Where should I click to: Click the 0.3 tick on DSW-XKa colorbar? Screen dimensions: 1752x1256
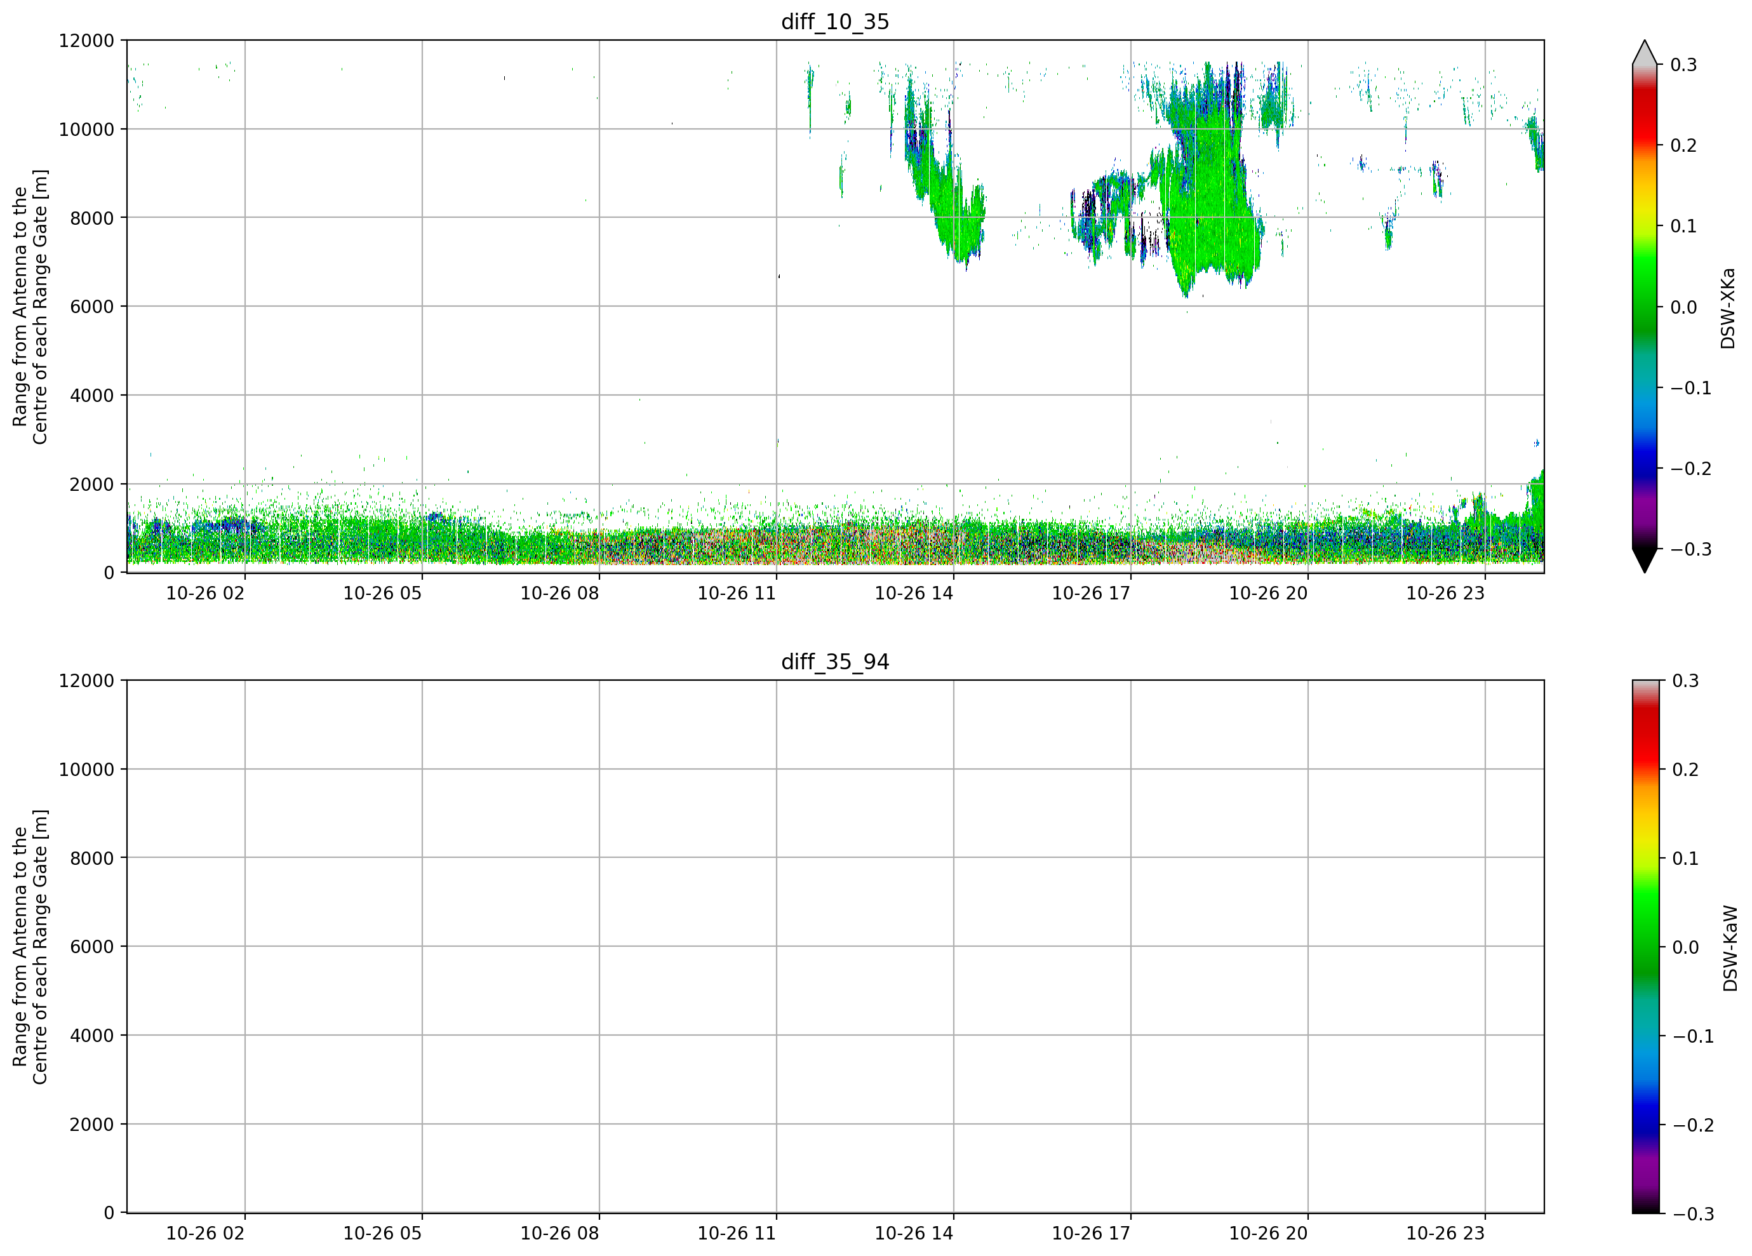point(1683,65)
